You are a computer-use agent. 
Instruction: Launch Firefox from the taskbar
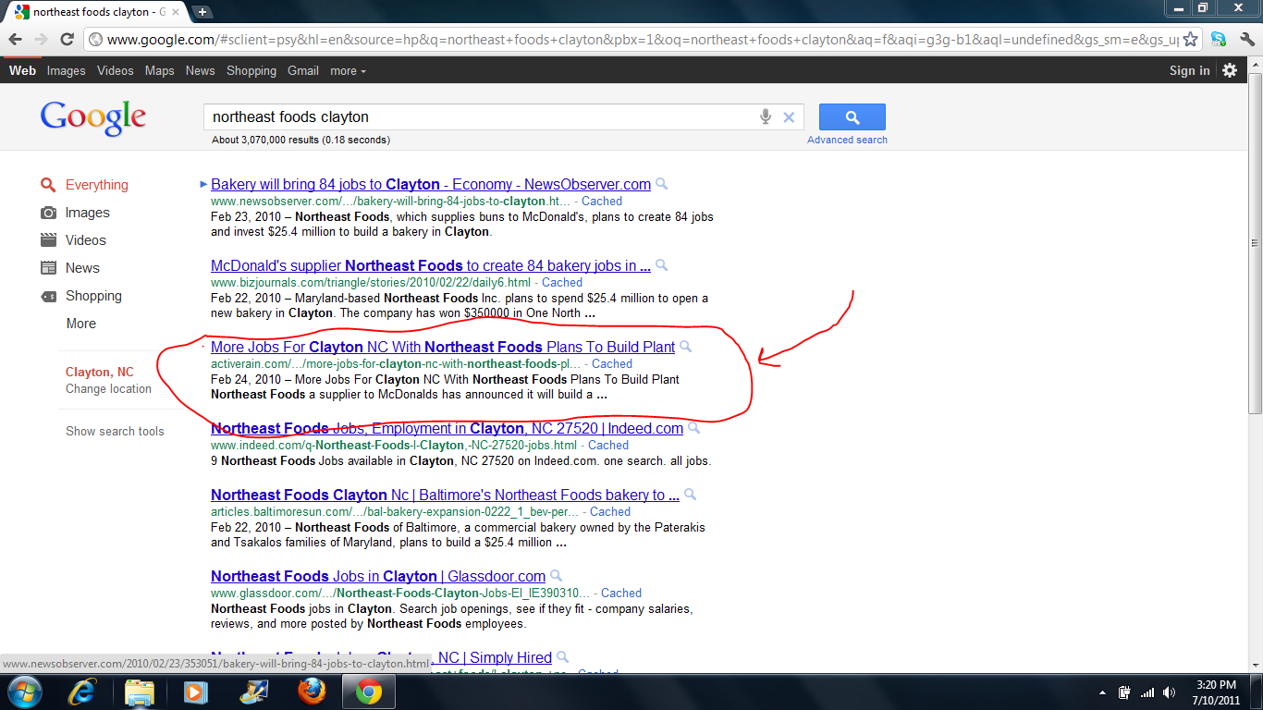[312, 692]
